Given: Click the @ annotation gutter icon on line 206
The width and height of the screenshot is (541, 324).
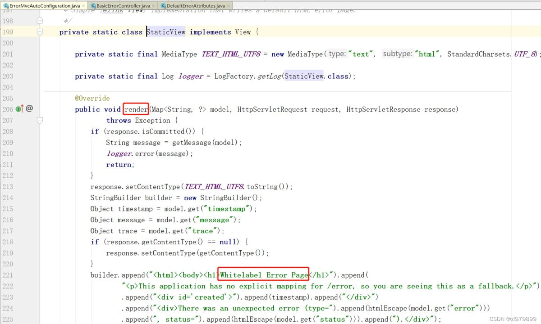Looking at the screenshot, I should pyautogui.click(x=29, y=108).
